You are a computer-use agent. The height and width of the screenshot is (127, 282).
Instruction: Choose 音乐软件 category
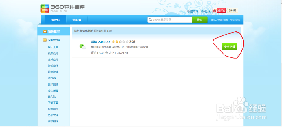53,60
